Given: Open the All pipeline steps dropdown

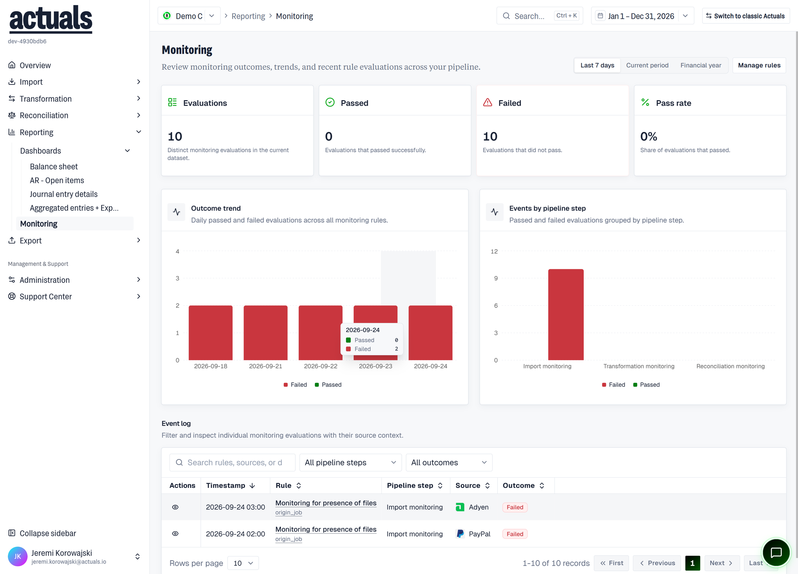Looking at the screenshot, I should pos(350,463).
